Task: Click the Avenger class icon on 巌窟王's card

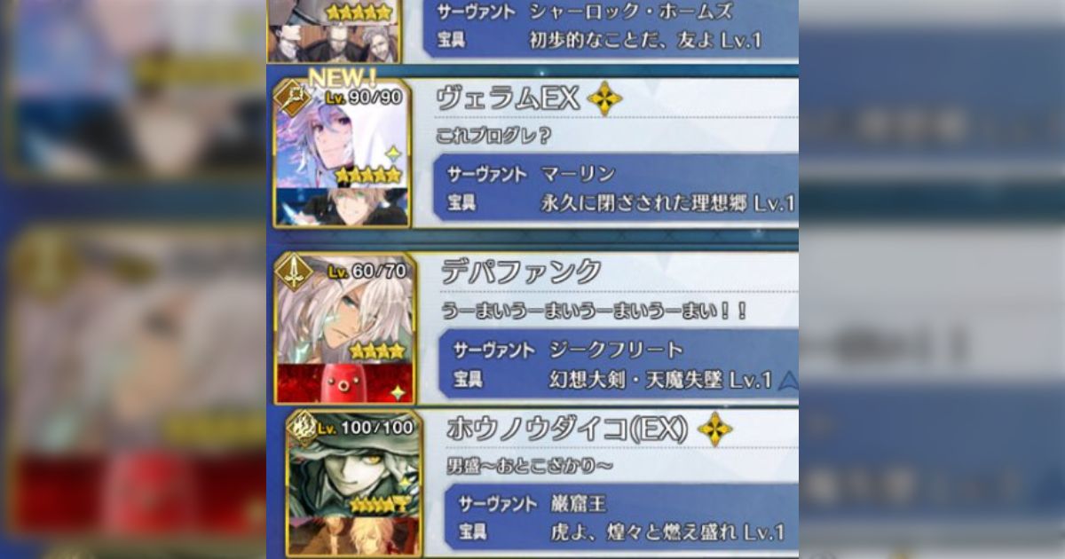Action: [302, 428]
